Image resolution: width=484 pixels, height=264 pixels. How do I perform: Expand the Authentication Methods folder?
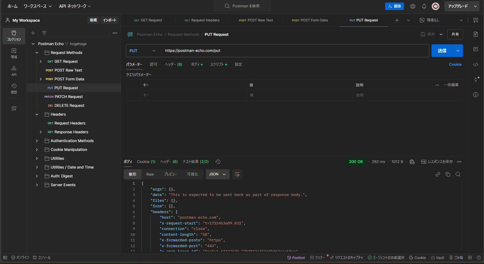(x=37, y=141)
